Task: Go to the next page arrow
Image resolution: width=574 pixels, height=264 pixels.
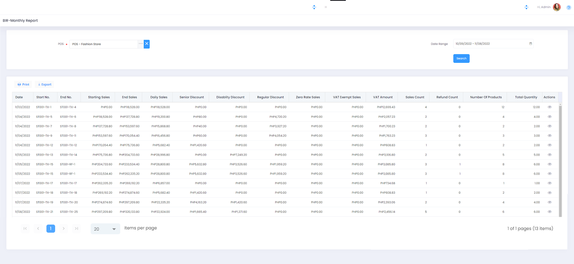Action: coord(63,228)
